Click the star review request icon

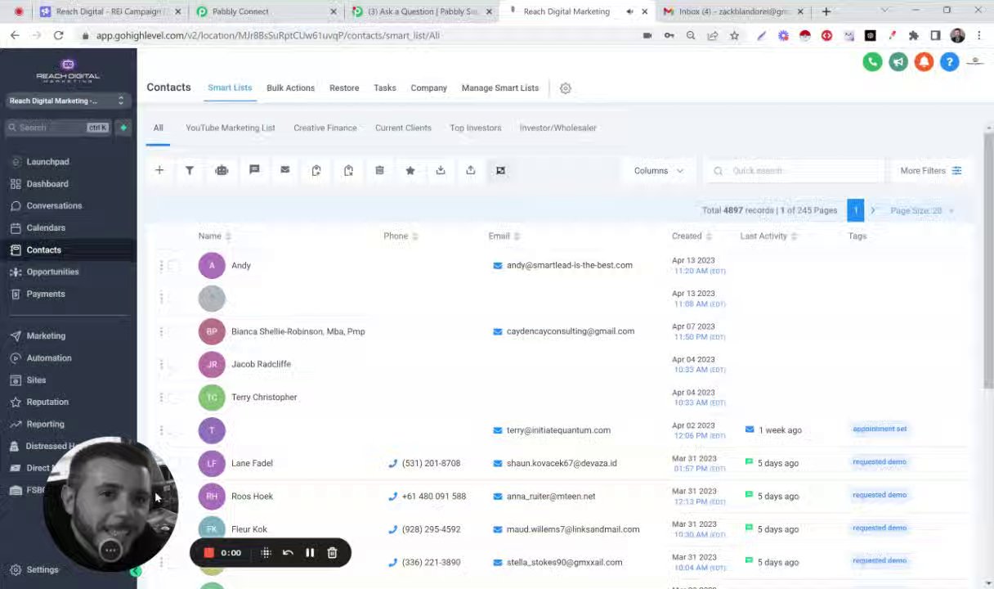410,170
